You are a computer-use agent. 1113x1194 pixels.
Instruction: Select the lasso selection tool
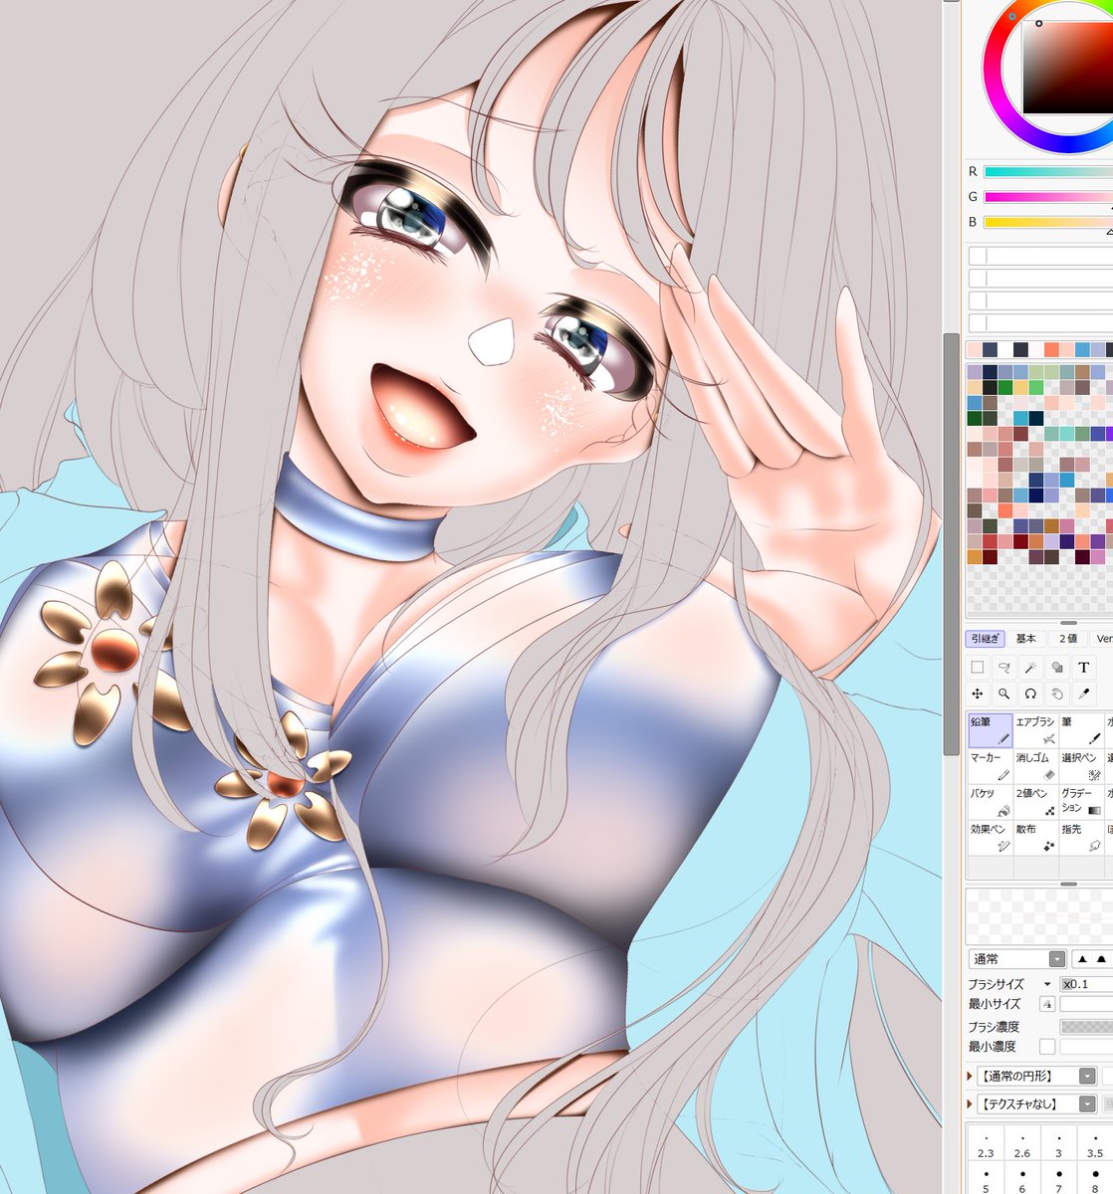tap(1004, 668)
